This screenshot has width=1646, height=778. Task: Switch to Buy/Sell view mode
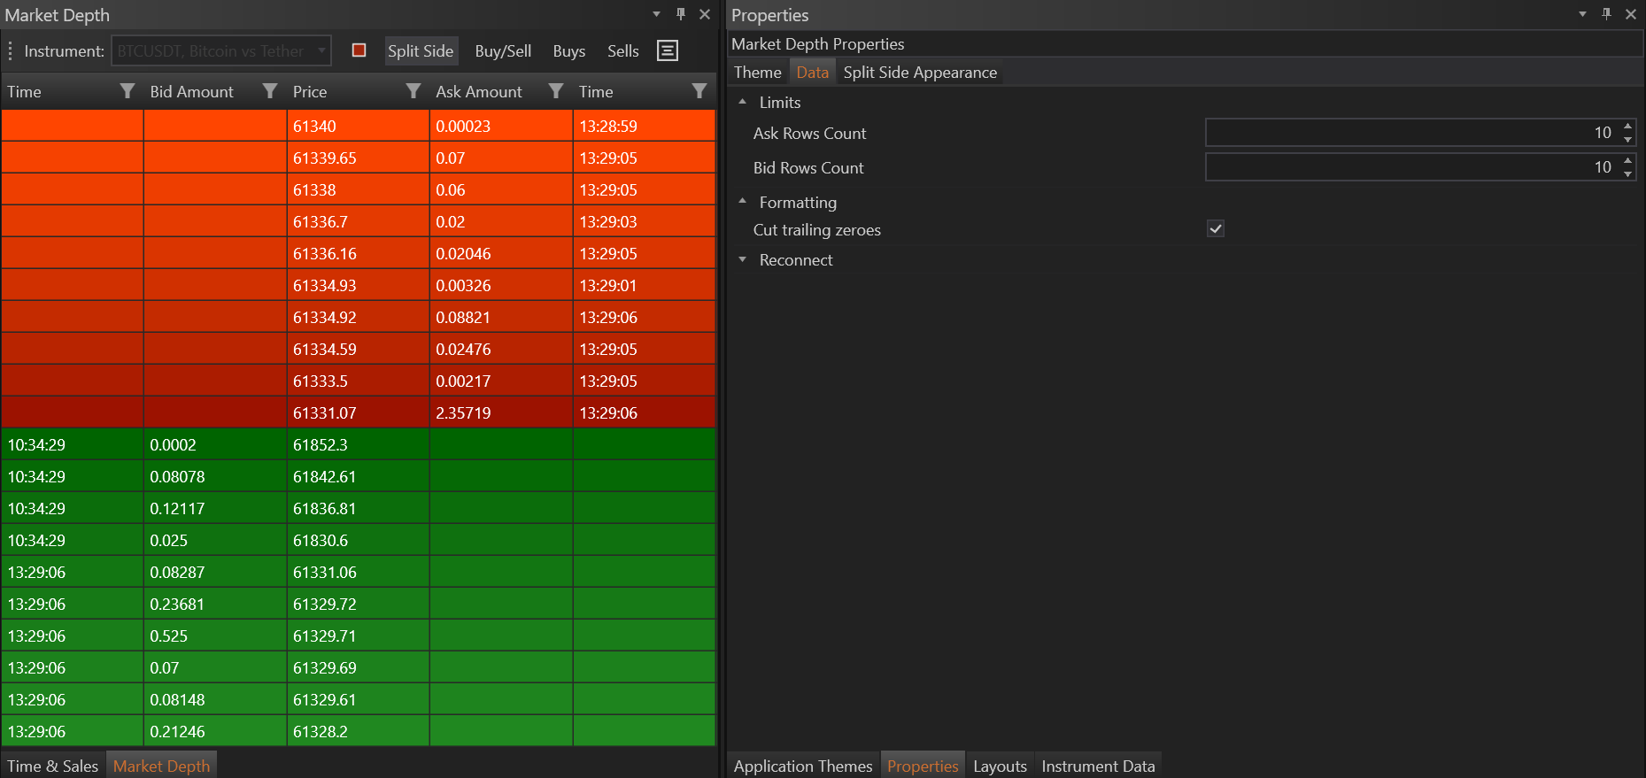[x=503, y=51]
